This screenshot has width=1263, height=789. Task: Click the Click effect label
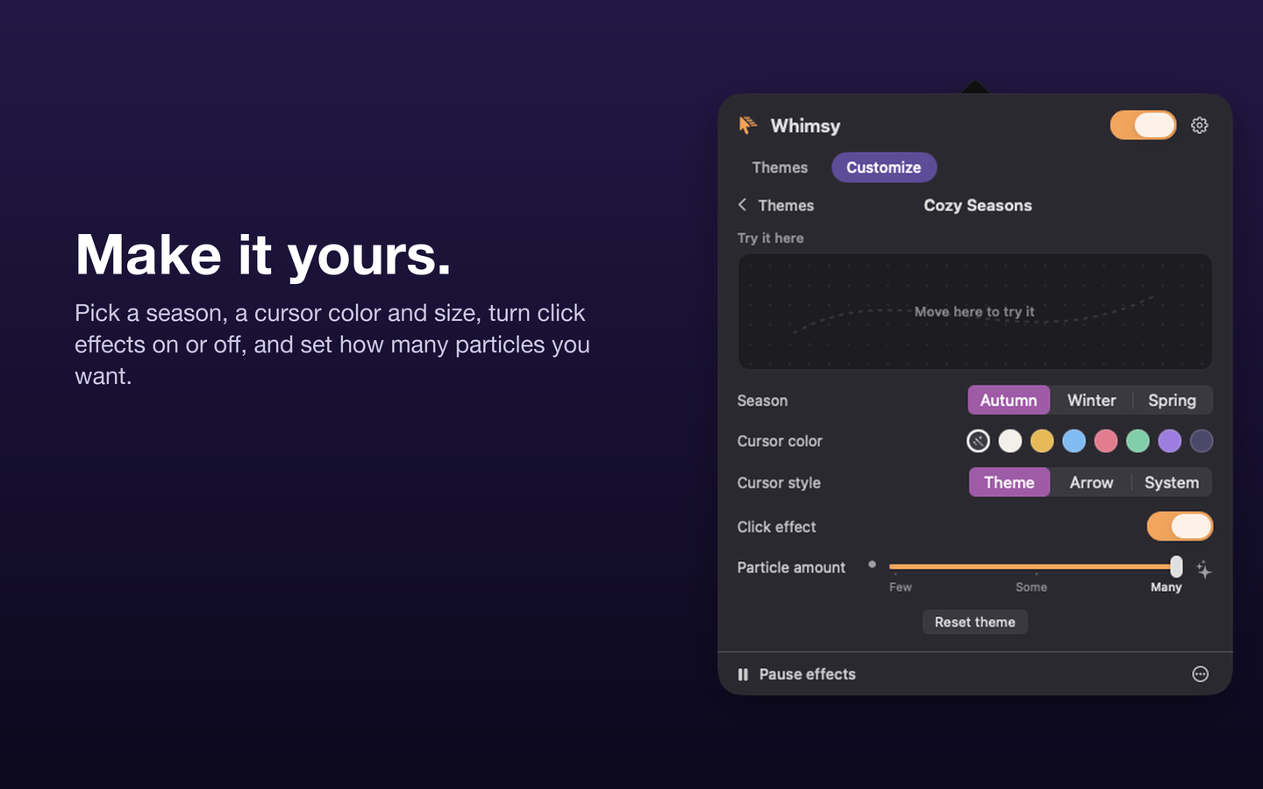(x=776, y=527)
